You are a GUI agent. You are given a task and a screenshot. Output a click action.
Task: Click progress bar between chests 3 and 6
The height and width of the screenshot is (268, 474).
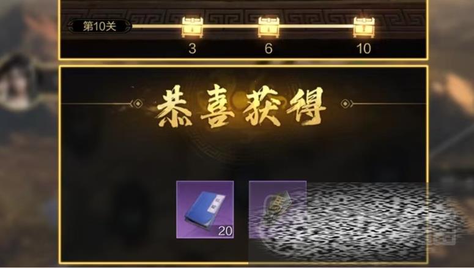pyautogui.click(x=231, y=26)
